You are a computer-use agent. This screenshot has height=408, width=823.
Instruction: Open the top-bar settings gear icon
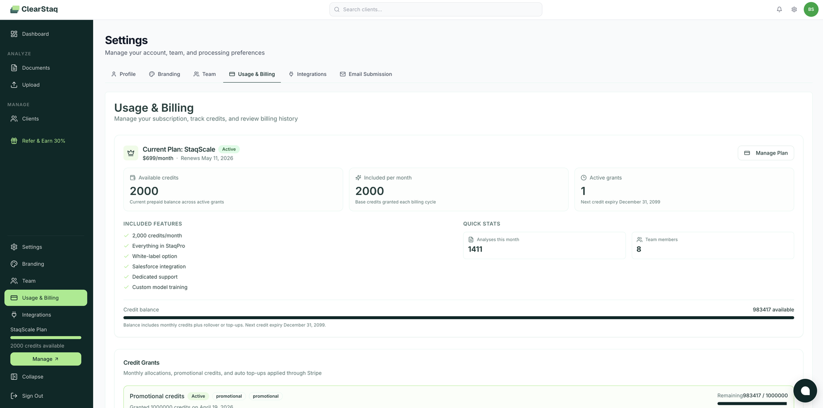tap(794, 9)
